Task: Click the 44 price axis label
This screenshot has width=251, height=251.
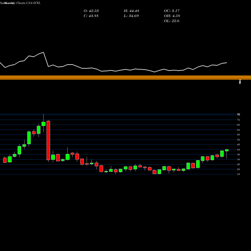Action: [238, 150]
